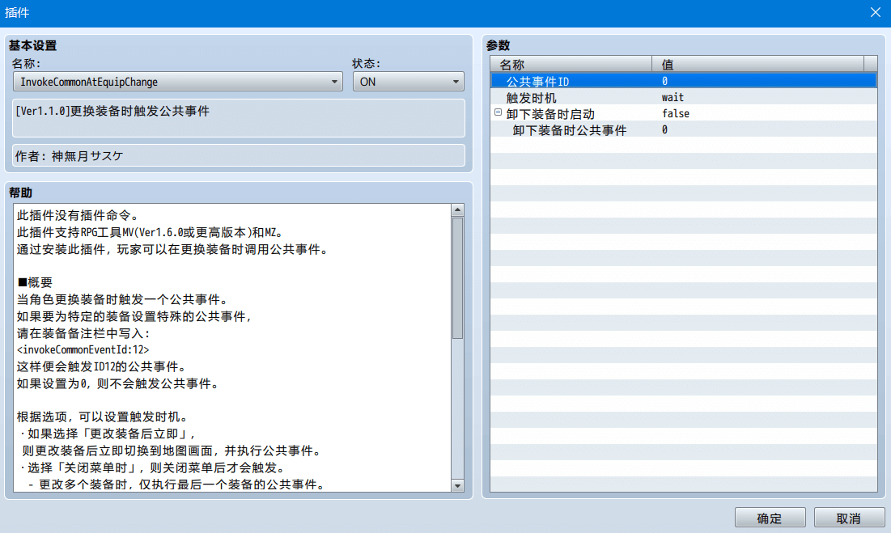Open the plugin 名称 dropdown

[178, 82]
